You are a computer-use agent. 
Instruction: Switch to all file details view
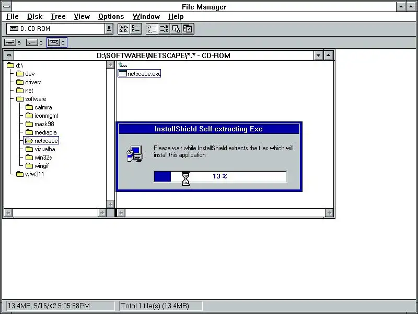click(x=136, y=29)
